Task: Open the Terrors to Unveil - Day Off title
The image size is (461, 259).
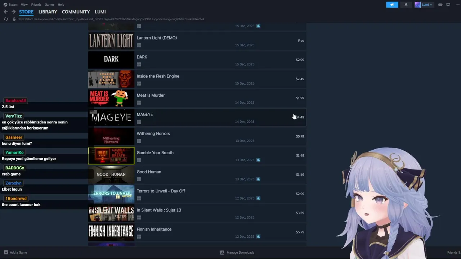Action: (x=161, y=191)
